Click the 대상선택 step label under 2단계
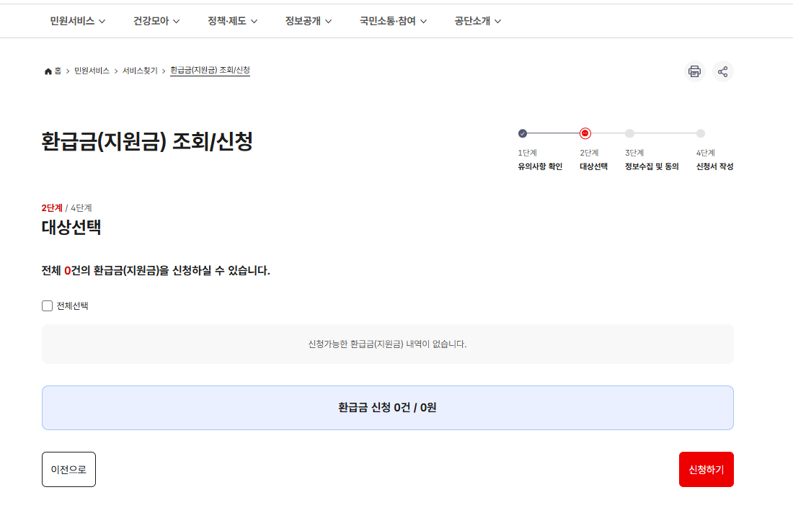793x513 pixels. click(594, 166)
